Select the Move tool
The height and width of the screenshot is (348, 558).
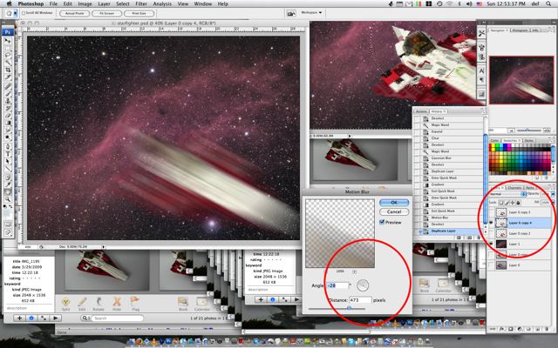[8, 40]
